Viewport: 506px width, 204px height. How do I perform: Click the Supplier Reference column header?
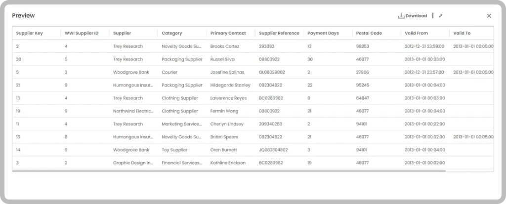(x=279, y=33)
